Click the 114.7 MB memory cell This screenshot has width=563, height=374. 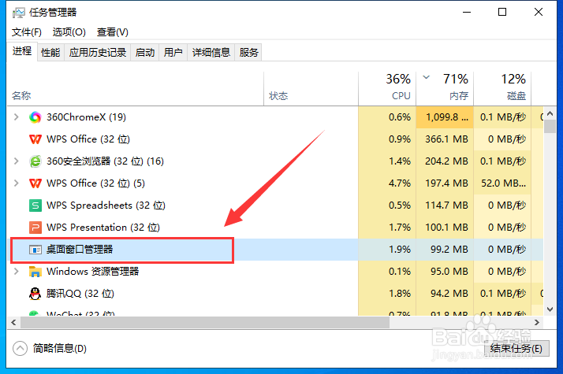[445, 206]
